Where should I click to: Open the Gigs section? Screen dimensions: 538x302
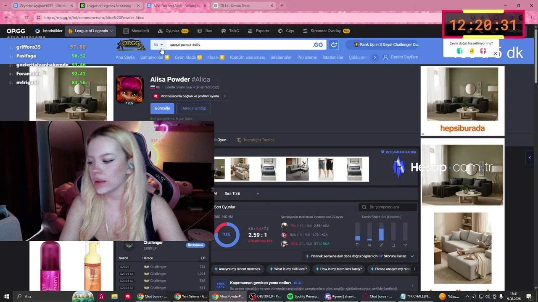pyautogui.click(x=286, y=31)
